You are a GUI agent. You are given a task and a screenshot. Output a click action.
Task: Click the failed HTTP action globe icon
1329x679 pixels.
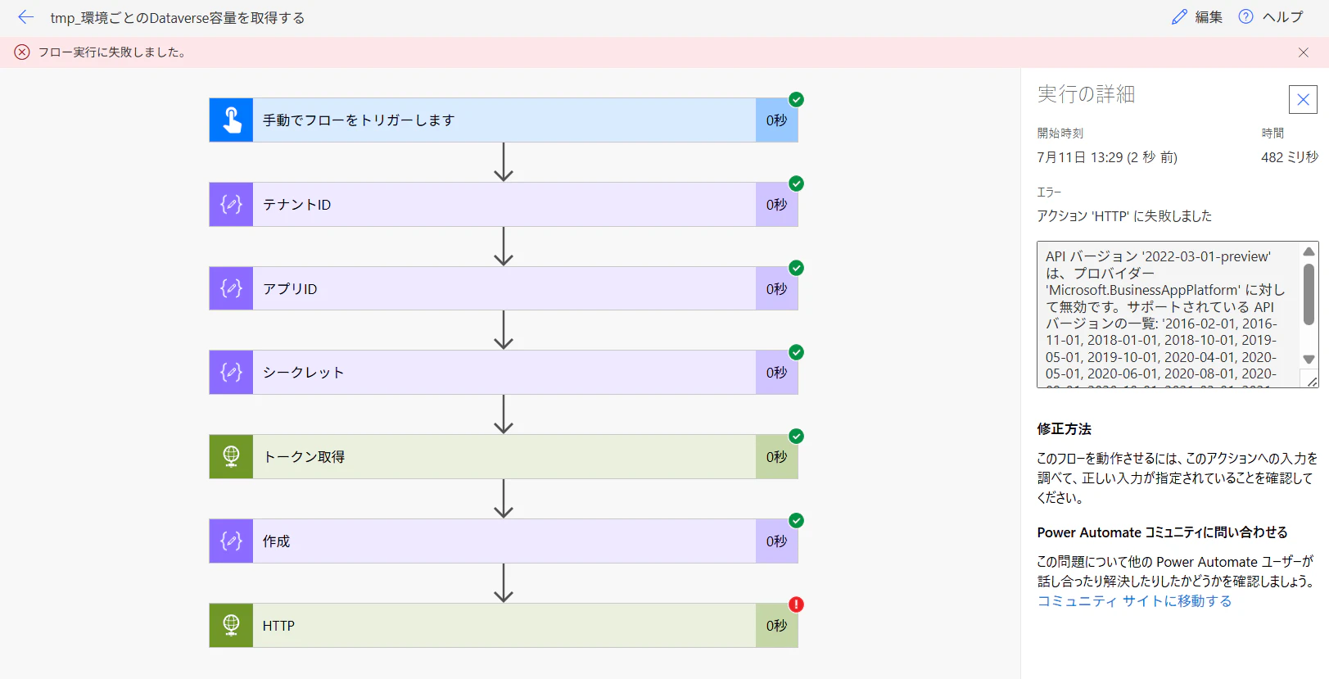coord(232,626)
